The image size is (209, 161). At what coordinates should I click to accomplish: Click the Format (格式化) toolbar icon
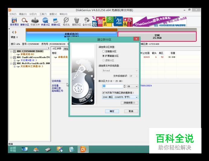pos(66,22)
